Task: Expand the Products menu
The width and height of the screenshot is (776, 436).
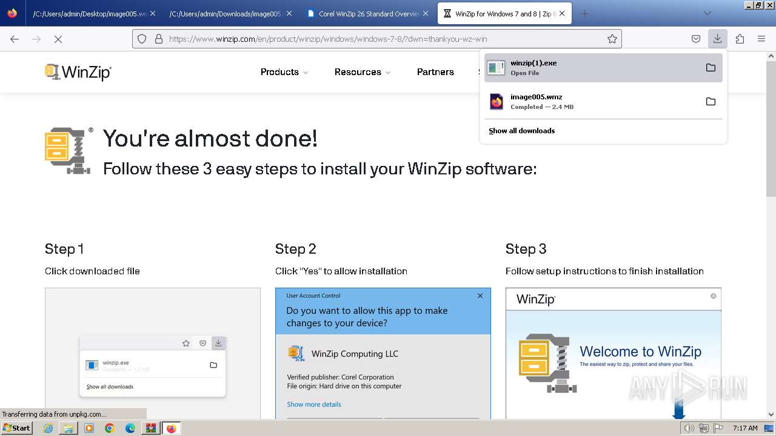Action: (284, 72)
